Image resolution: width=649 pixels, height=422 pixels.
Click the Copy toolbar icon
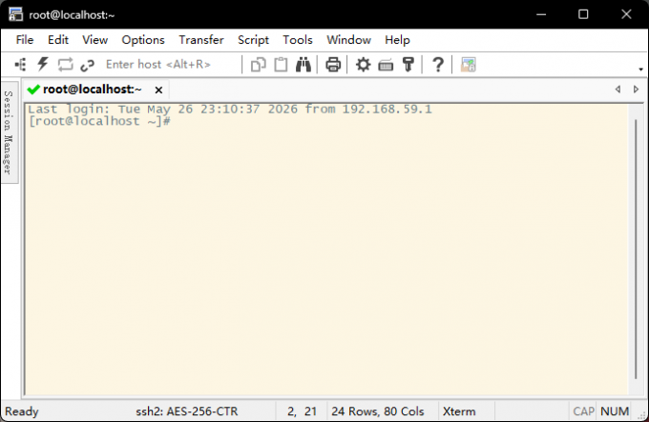259,65
